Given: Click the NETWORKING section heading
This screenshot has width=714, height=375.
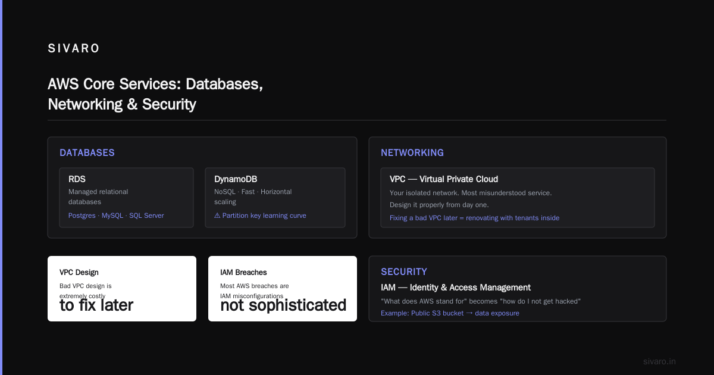Looking at the screenshot, I should tap(412, 153).
